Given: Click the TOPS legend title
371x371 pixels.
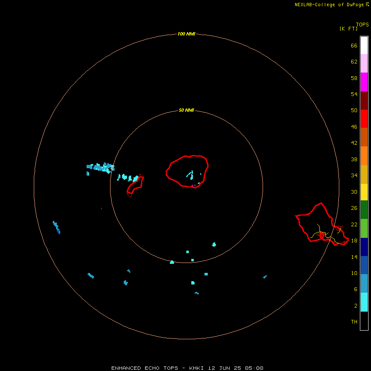Looking at the screenshot, I should click(362, 24).
